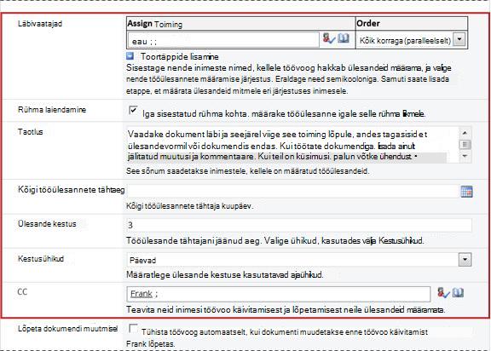Viewport: 491px width, 351px height.
Task: Click the Kõigi tööülesannete tähtaeg label
Action: coord(72,190)
